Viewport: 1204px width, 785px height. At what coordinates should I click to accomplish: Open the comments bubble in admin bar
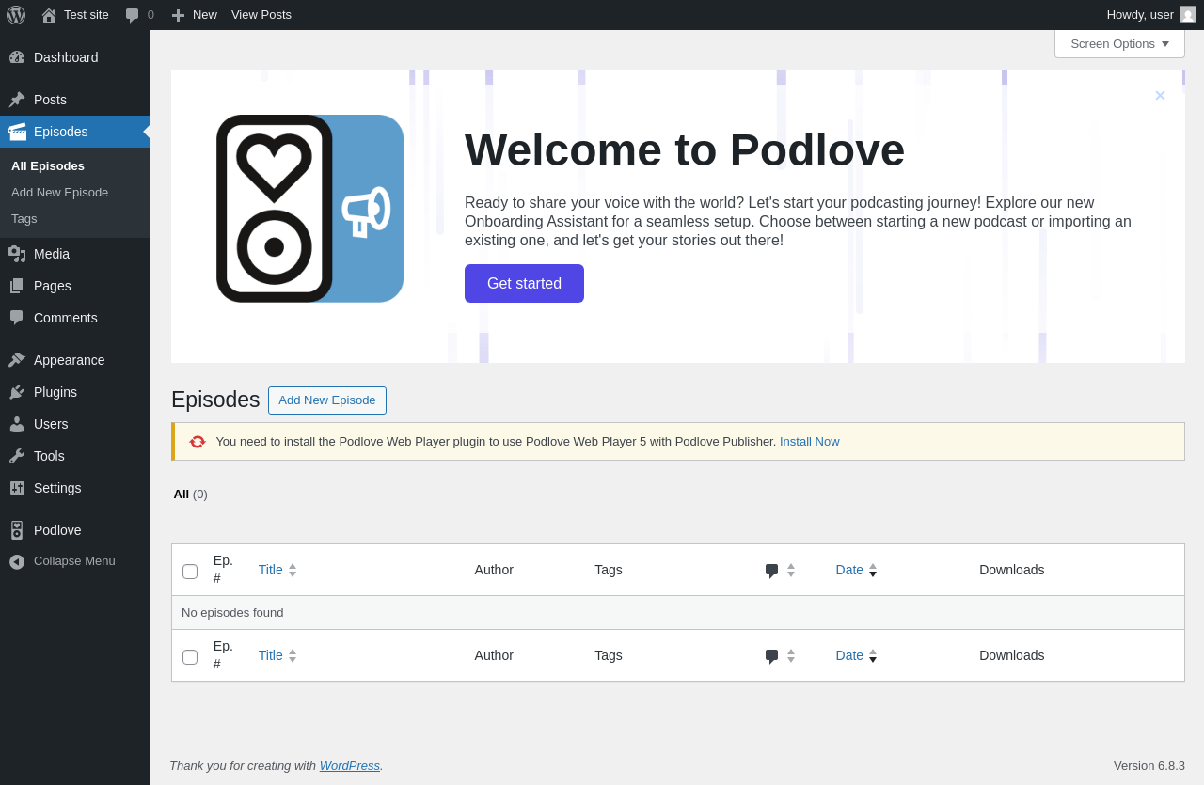[x=133, y=15]
